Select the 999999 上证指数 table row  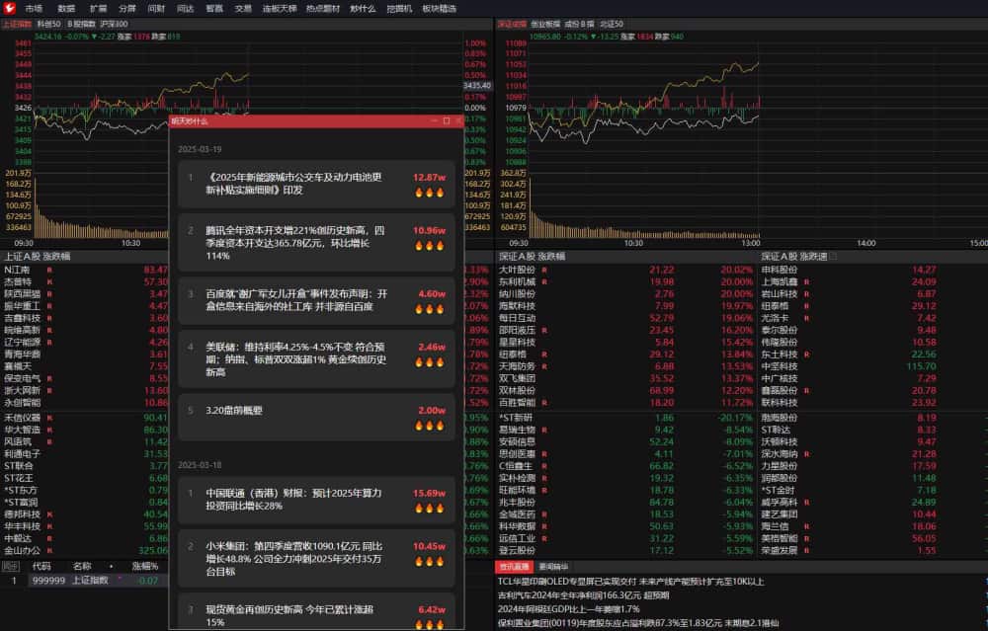86,580
